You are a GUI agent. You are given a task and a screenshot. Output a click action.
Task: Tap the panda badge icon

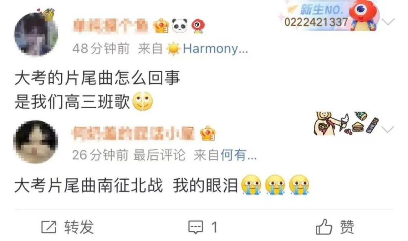click(180, 26)
